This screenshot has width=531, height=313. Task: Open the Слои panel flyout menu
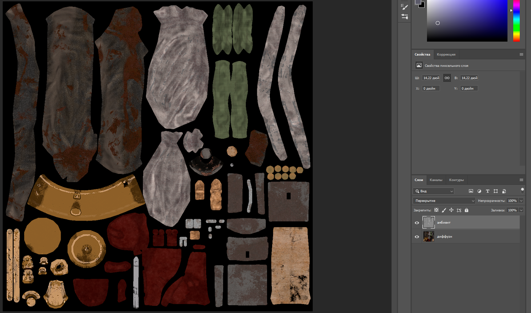(x=521, y=180)
